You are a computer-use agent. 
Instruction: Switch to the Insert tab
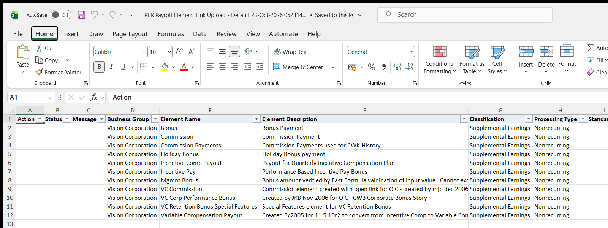point(70,34)
